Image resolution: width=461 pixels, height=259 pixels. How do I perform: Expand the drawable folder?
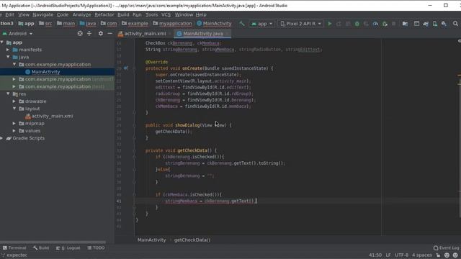point(14,101)
